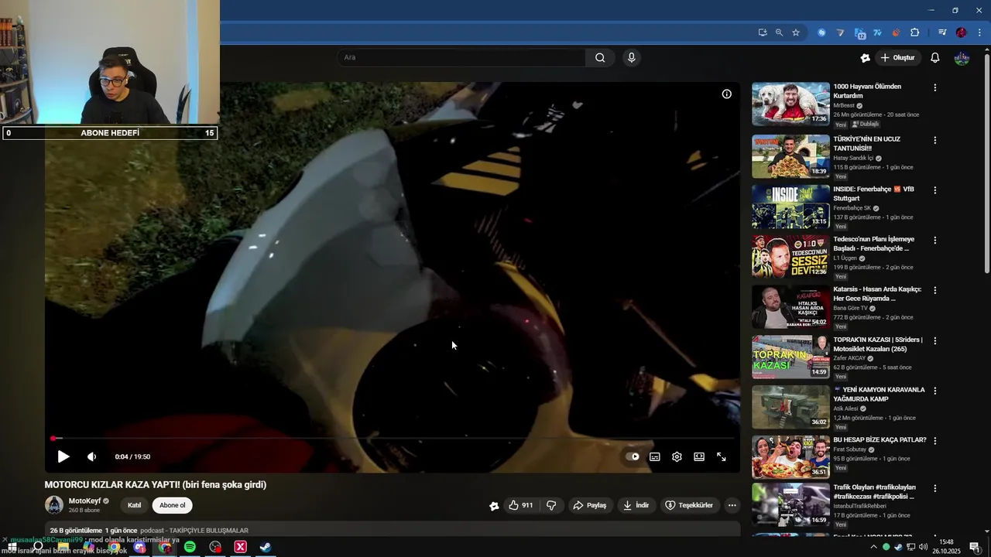
Task: Click the YouTube page scrollbar
Action: 986,162
